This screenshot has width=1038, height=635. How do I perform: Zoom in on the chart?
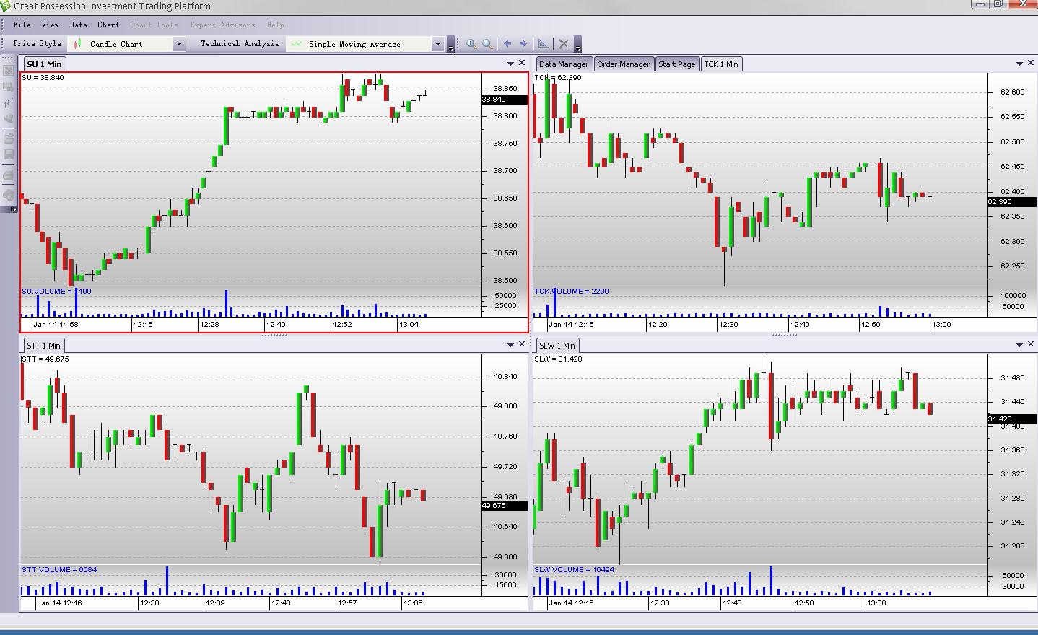coord(471,44)
